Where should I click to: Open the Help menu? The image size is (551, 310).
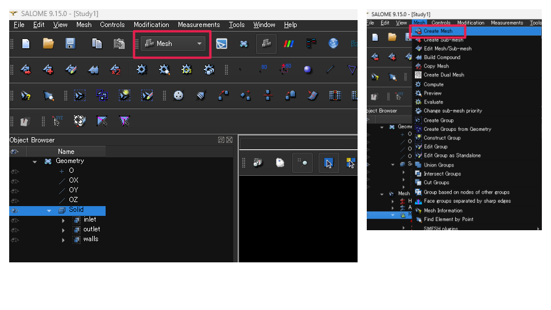(x=290, y=25)
